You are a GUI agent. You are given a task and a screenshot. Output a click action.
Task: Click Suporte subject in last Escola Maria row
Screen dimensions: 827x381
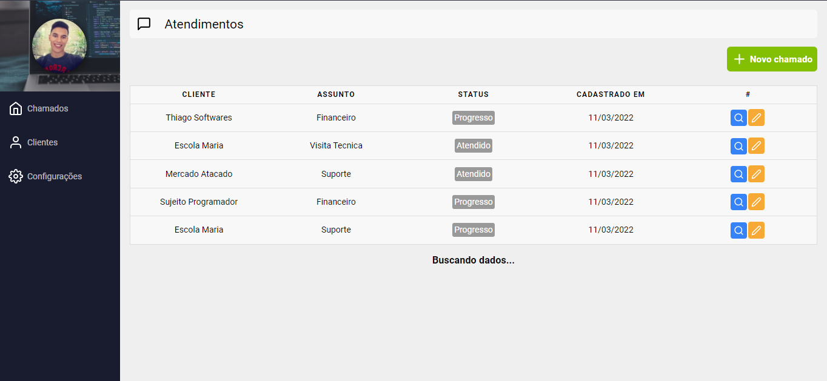point(336,230)
